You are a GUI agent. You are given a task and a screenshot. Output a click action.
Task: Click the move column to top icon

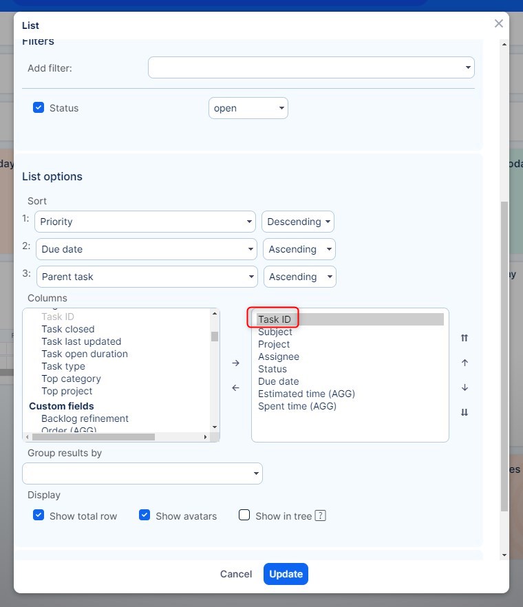(465, 338)
